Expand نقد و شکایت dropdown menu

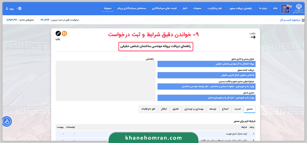pos(215,8)
